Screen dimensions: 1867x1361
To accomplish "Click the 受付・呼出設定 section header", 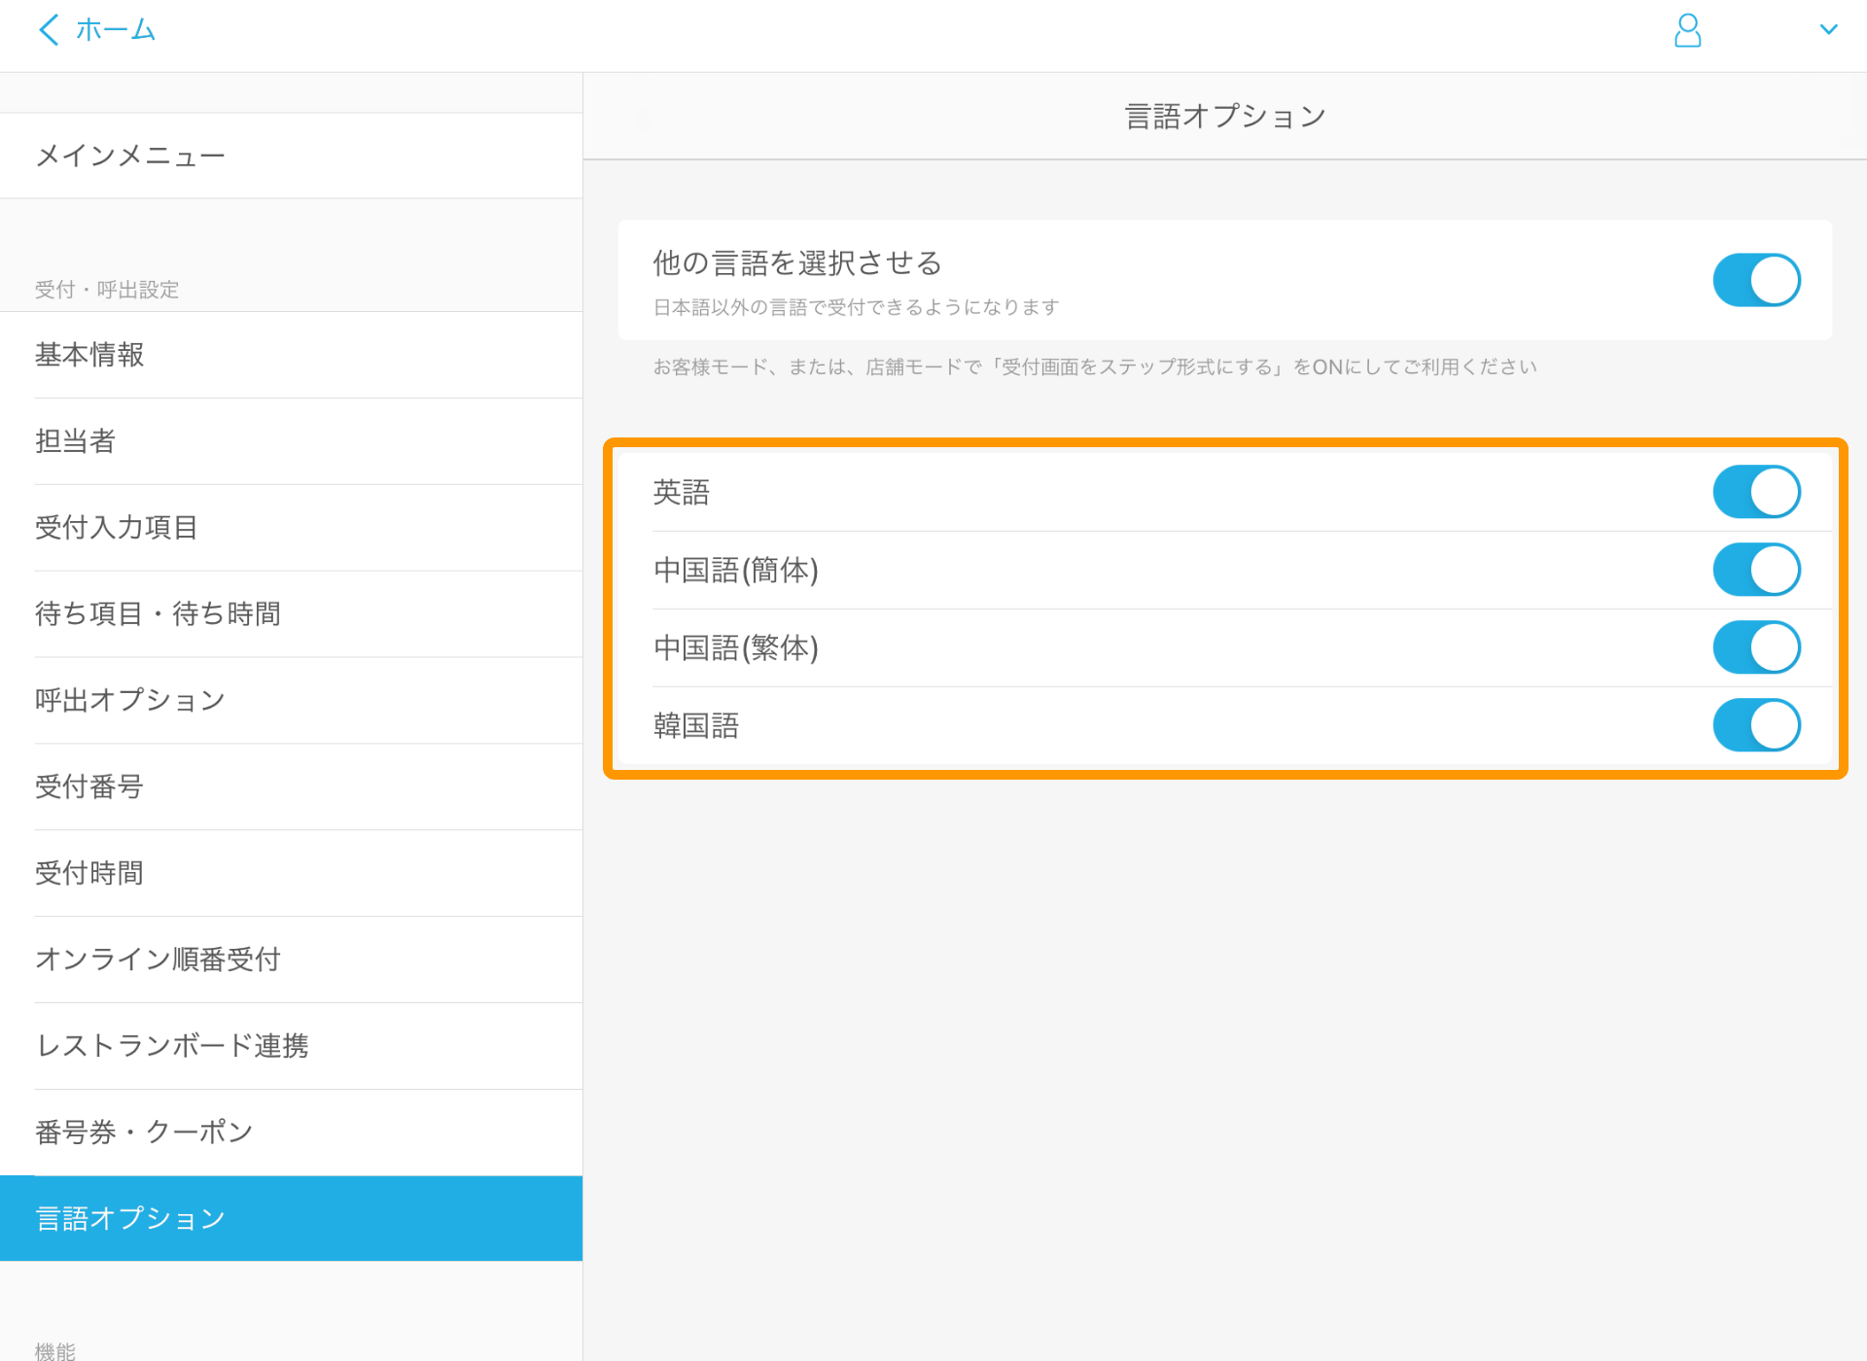I will coord(107,290).
